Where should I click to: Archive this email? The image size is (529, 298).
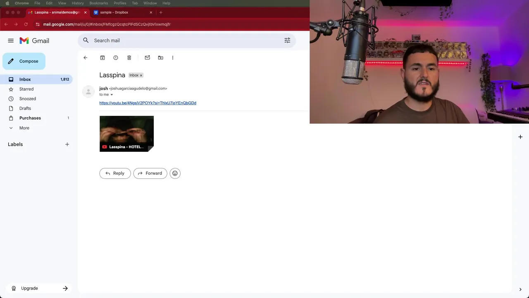102,58
